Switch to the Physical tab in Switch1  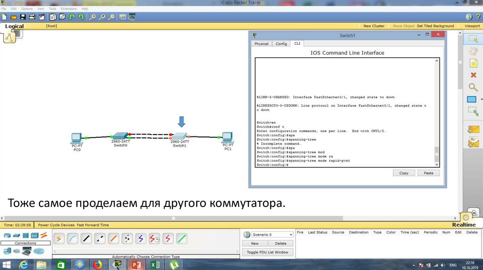click(261, 44)
